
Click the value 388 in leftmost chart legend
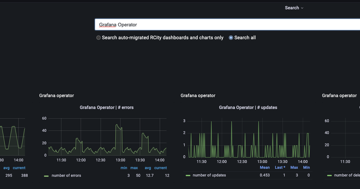click(x=24, y=175)
